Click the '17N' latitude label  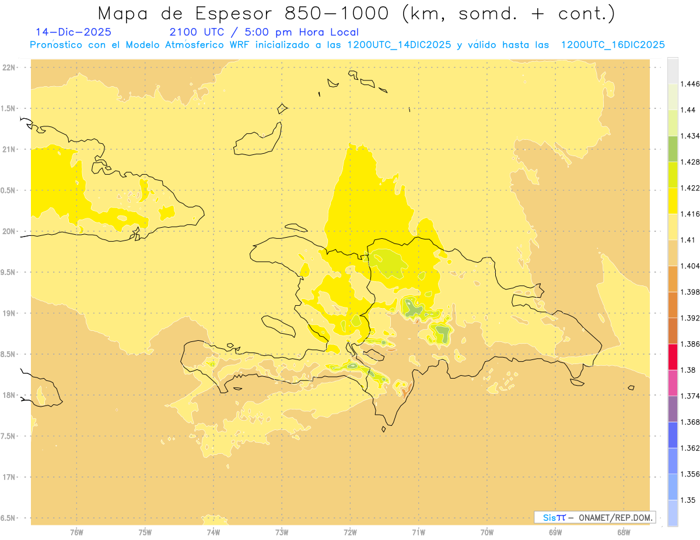pyautogui.click(x=9, y=477)
